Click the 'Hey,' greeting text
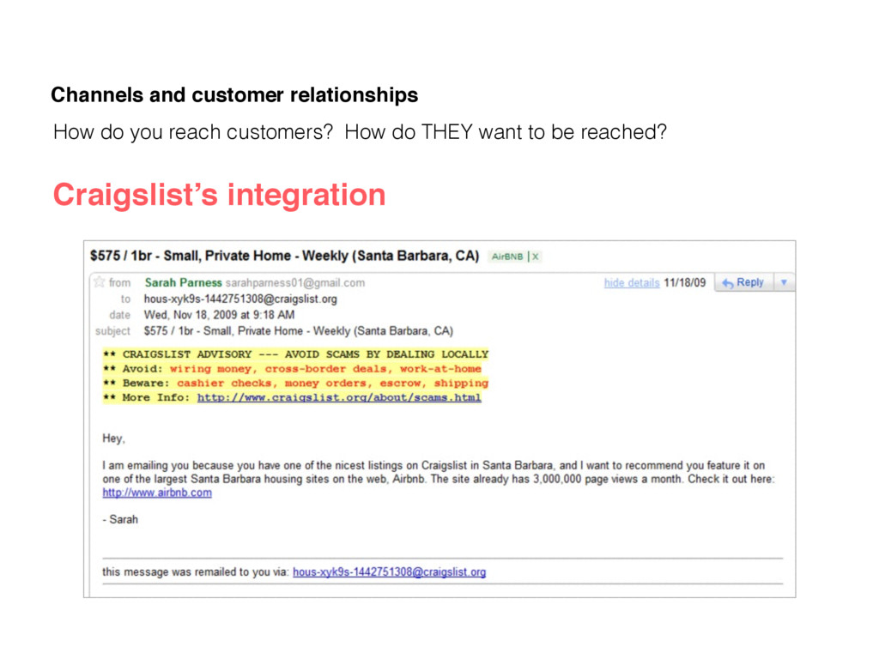Viewport: 879px width, 659px height. (x=114, y=438)
